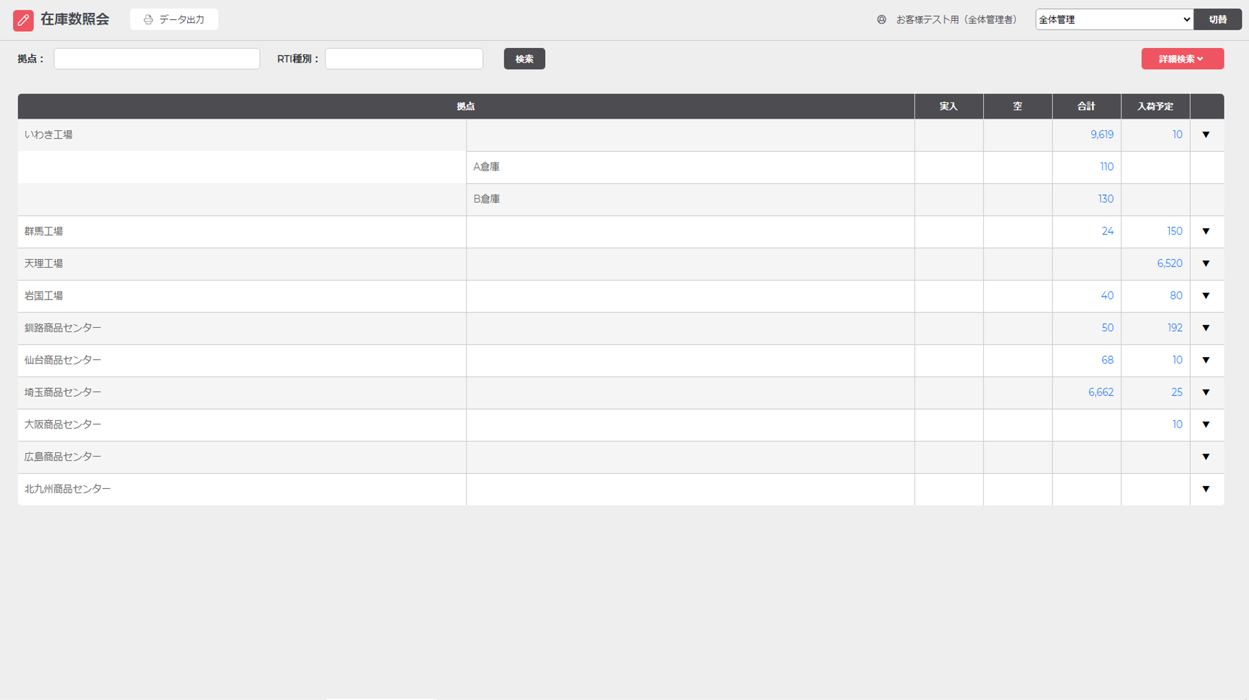1249x700 pixels.
Task: Expand the 北九州商品センター row arrow
Action: tap(1206, 489)
